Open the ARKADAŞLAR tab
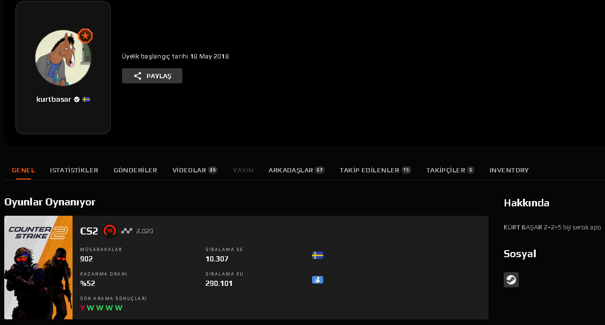 click(x=296, y=170)
